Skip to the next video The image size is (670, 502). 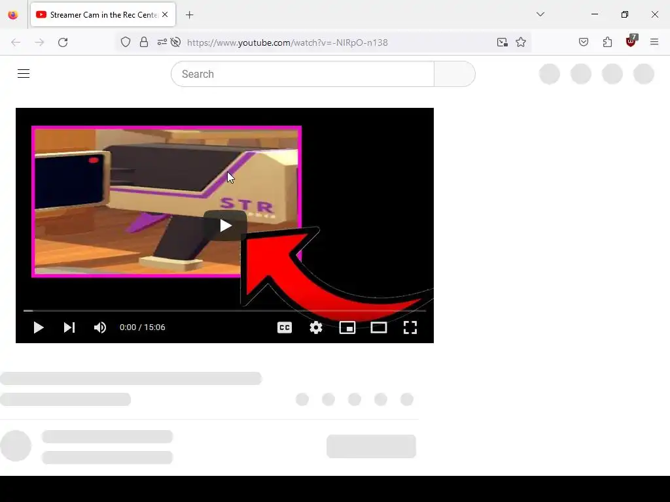tap(69, 327)
